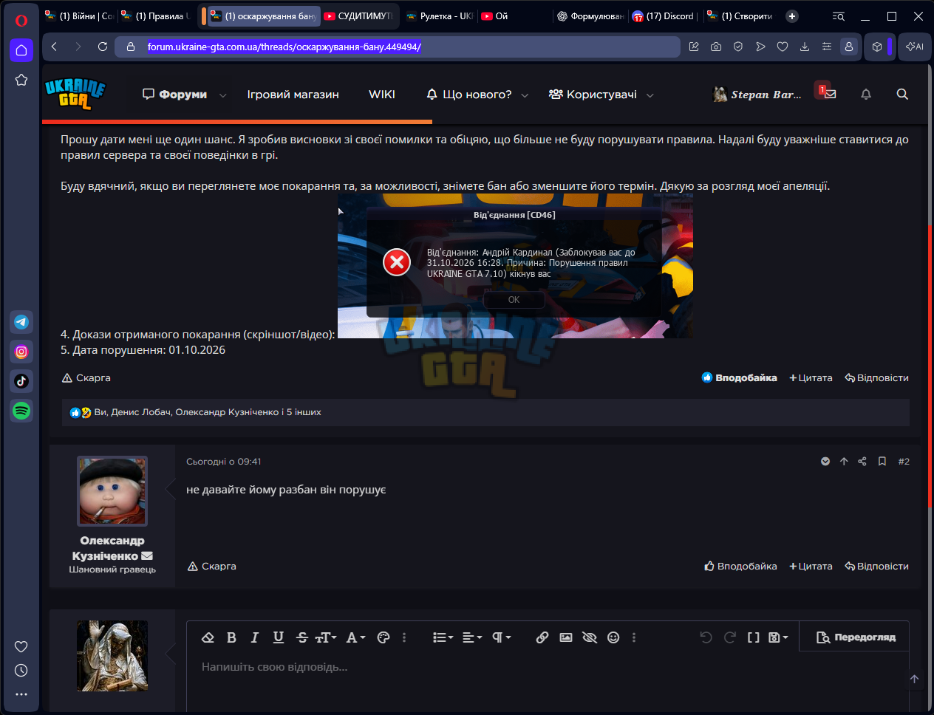934x715 pixels.
Task: Click the reply text field placeholder
Action: point(275,667)
